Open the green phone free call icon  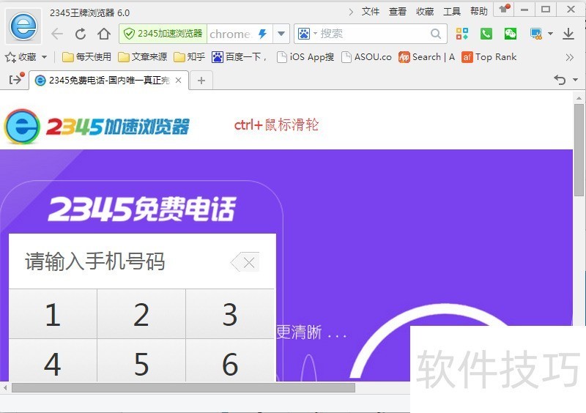[486, 34]
